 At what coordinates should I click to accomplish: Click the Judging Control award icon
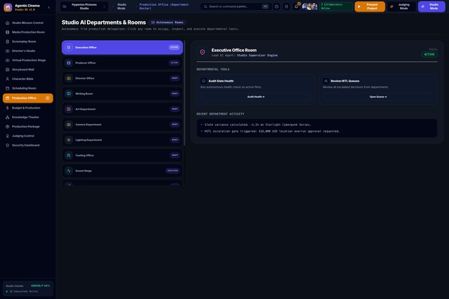pos(7,136)
